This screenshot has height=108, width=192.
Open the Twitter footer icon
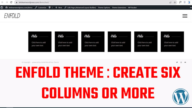pos(177,62)
